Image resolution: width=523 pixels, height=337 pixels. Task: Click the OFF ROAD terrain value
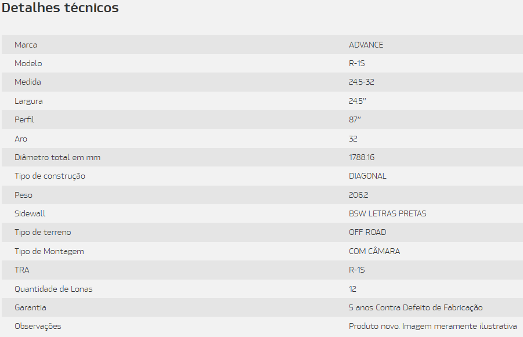point(367,232)
